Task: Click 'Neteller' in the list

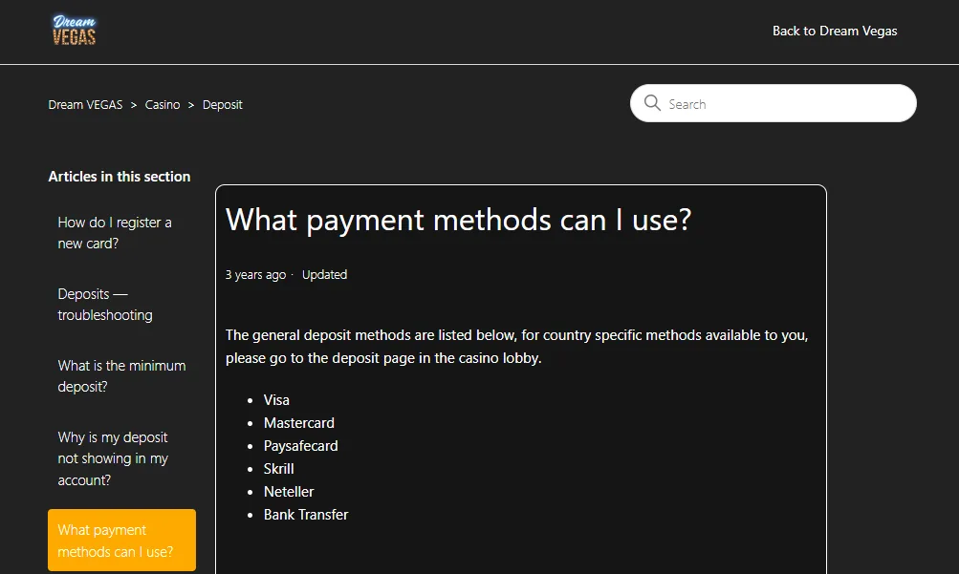Action: [289, 492]
